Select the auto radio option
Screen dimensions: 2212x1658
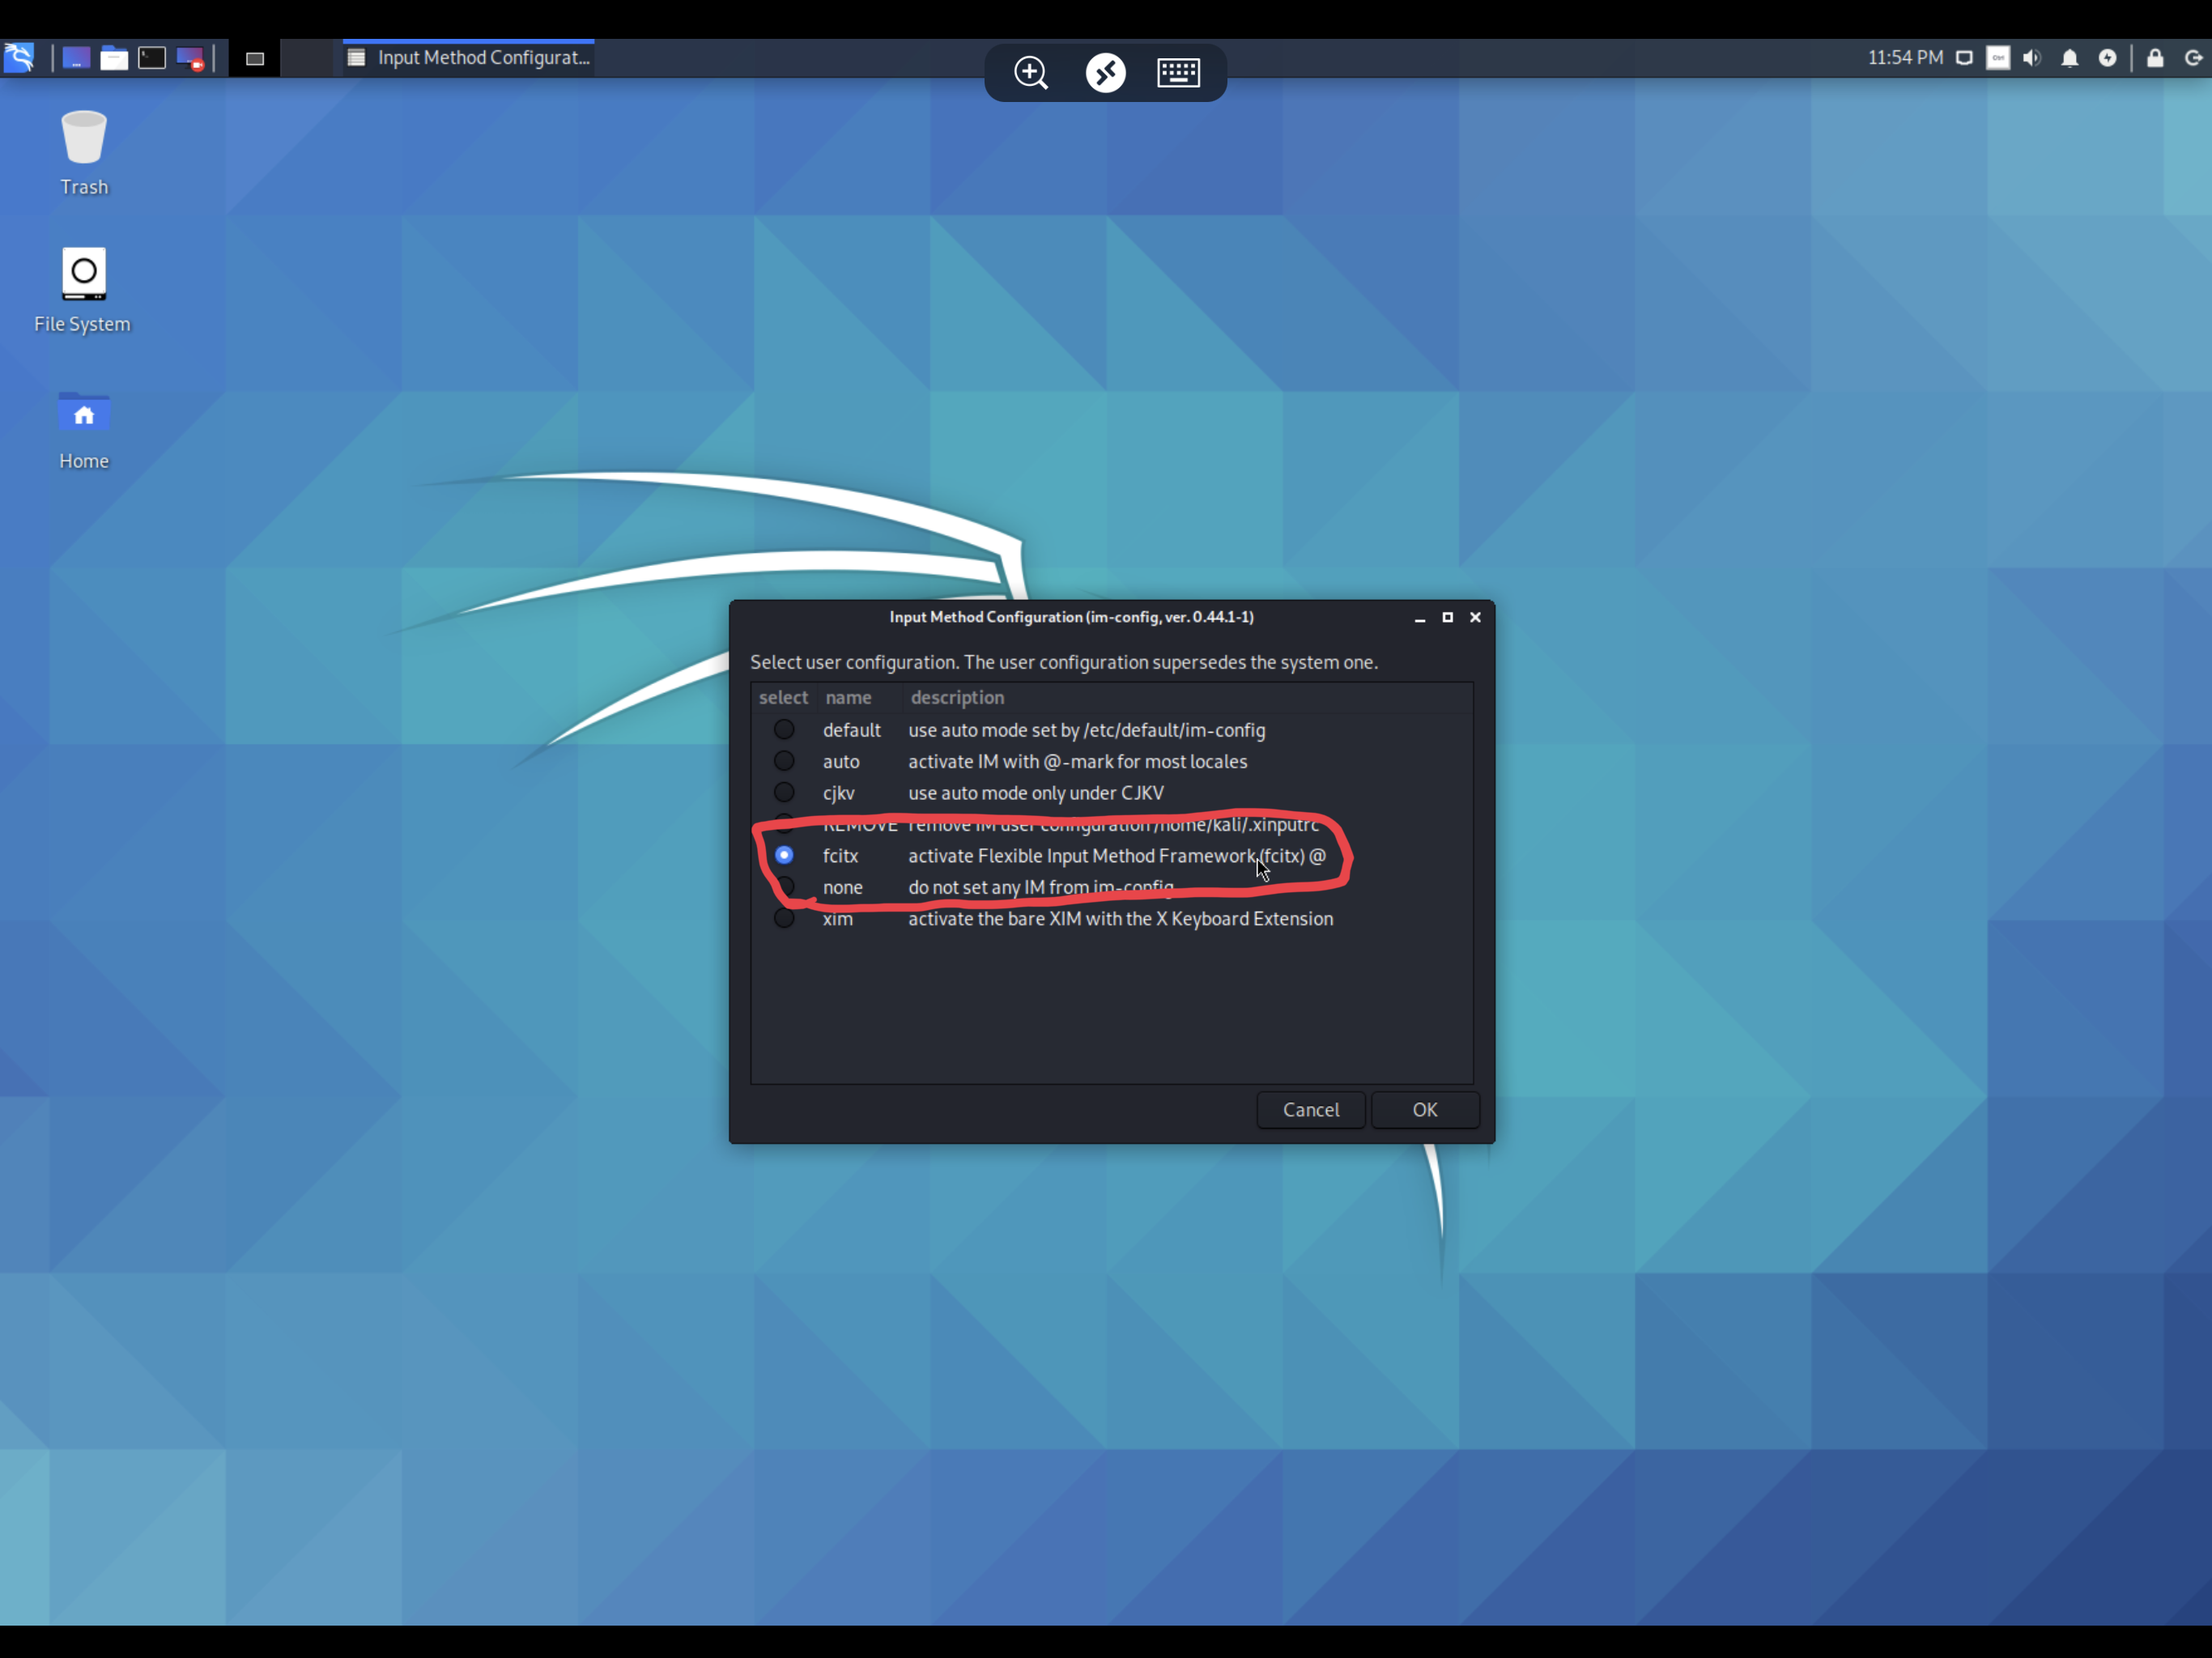click(784, 761)
